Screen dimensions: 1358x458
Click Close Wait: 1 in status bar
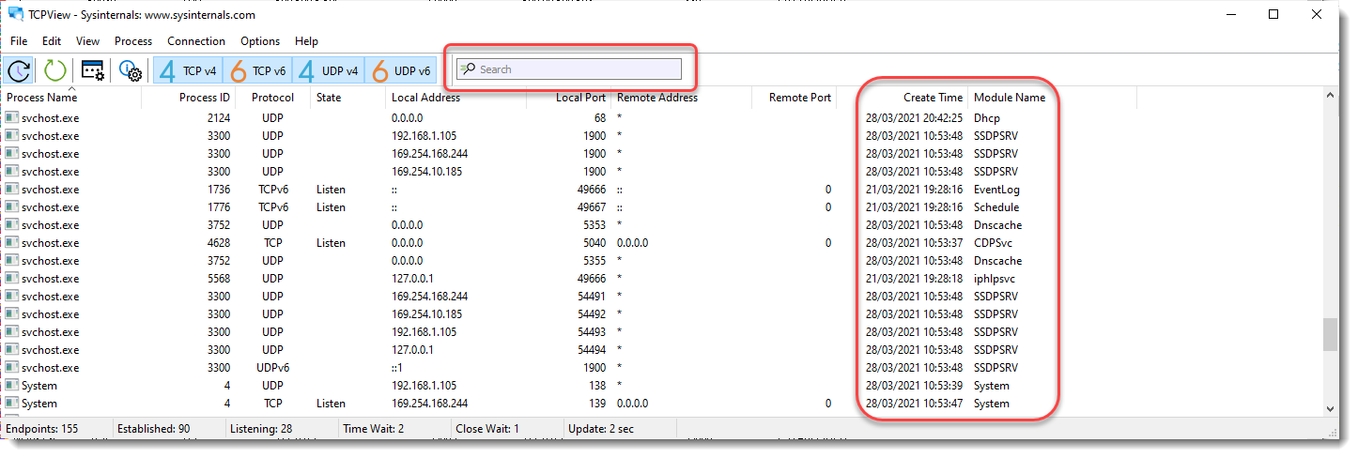click(x=486, y=429)
